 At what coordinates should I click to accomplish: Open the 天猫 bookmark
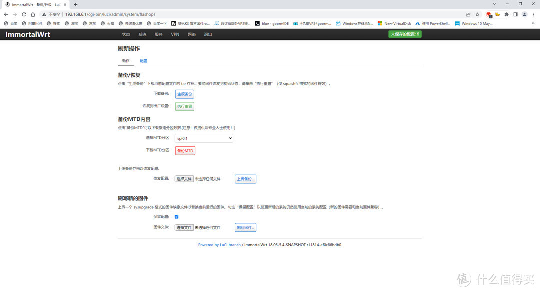tap(107, 24)
